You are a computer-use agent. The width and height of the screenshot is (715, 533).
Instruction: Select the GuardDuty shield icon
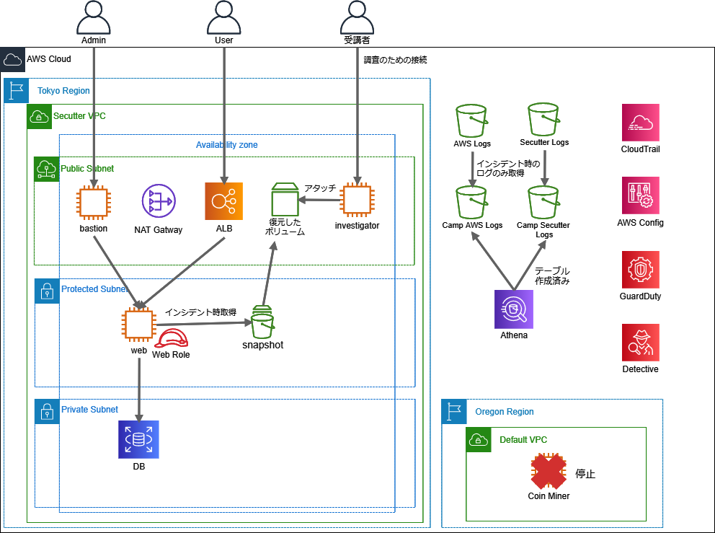(x=640, y=270)
